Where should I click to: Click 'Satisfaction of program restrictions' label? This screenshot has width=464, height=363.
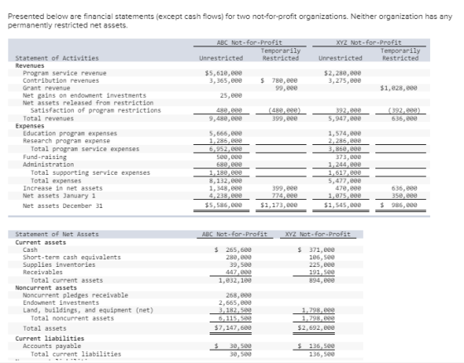[x=95, y=110]
